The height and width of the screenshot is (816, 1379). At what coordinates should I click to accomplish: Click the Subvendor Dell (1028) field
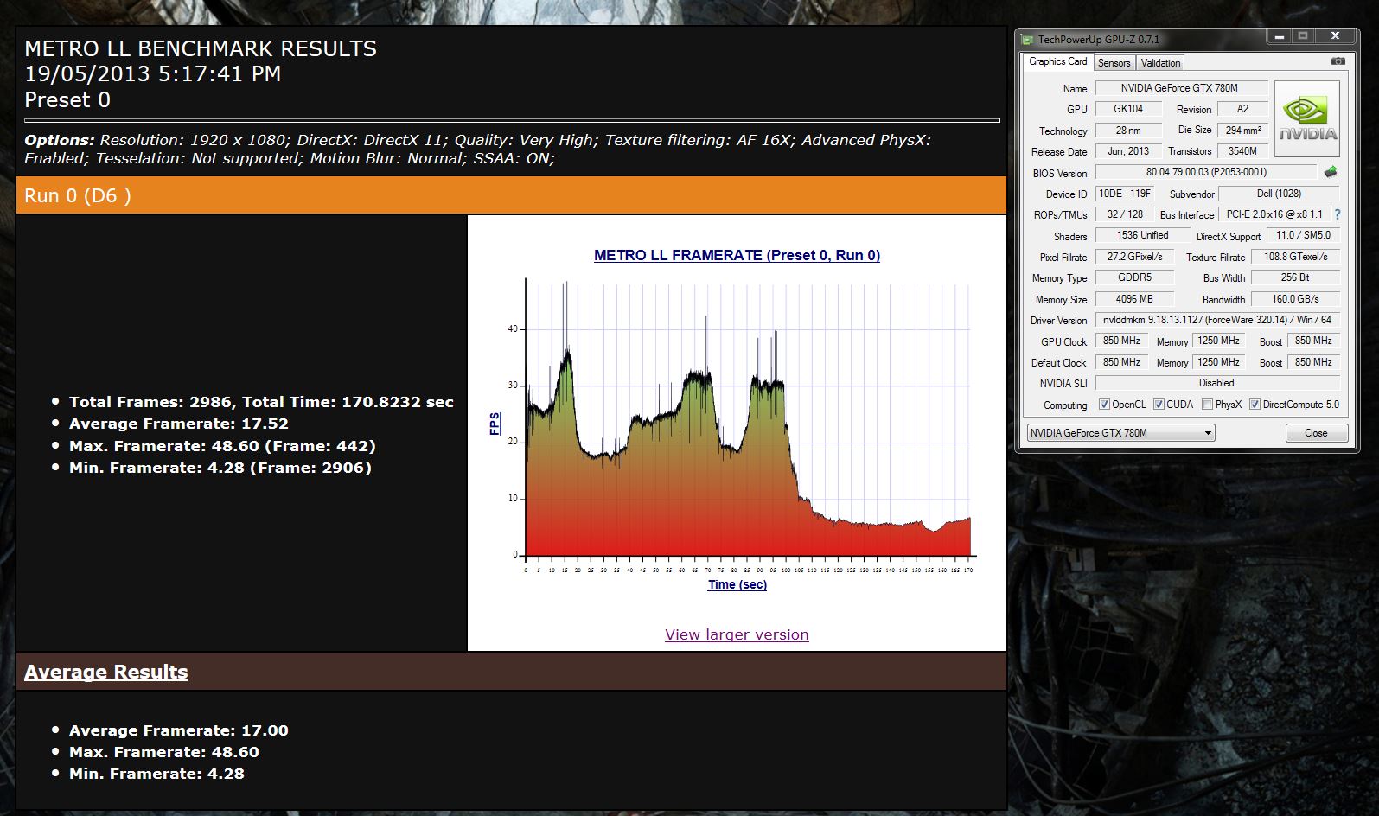point(1279,194)
